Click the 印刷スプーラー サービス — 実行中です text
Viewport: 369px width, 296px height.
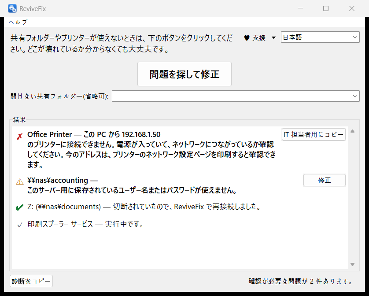click(x=85, y=224)
